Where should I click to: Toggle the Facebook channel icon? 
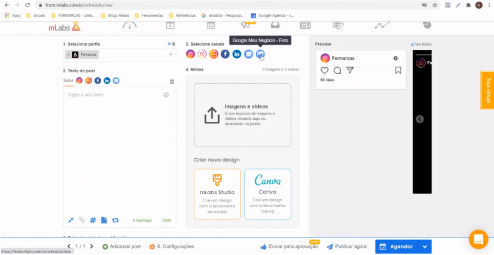225,54
